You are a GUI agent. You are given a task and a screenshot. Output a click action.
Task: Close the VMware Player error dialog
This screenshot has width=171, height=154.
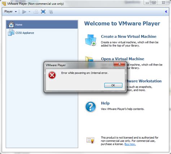(x=119, y=64)
